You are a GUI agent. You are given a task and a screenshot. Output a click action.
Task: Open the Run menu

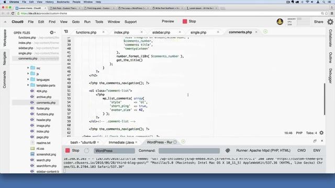coord(87,22)
